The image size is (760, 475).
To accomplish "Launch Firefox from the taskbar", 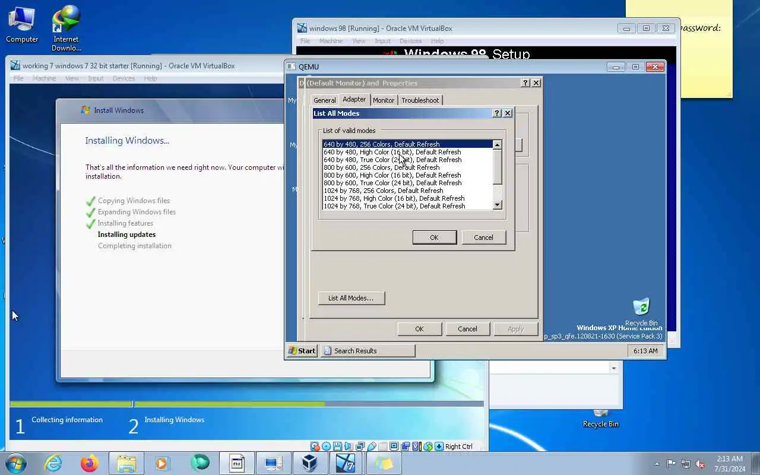I will (90, 463).
